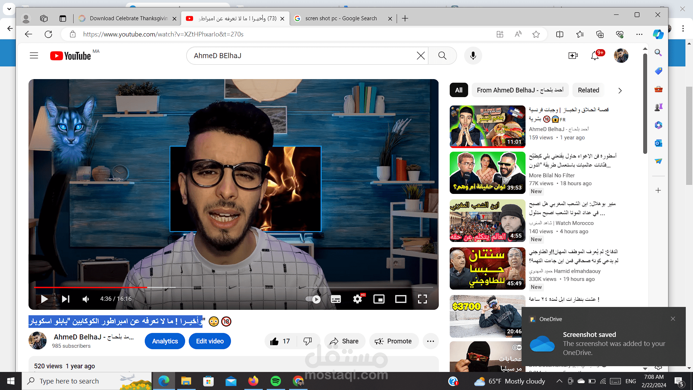The width and height of the screenshot is (693, 390).
Task: Add an app to the Edge sidebar
Action: pos(658,190)
